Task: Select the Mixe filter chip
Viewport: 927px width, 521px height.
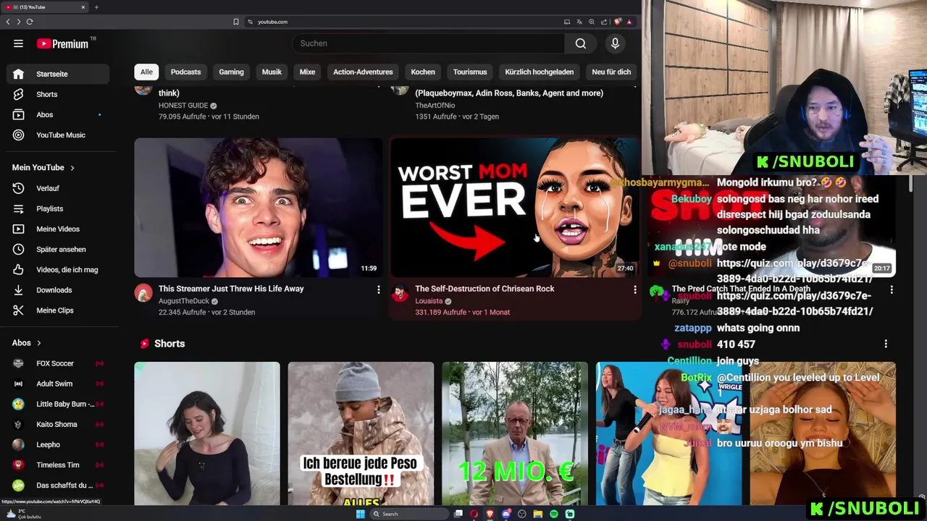Action: (x=307, y=72)
